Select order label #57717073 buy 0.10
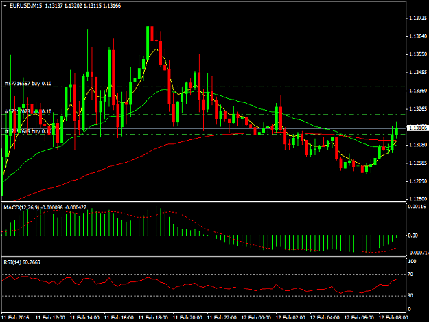The image size is (429, 322). [x=28, y=111]
